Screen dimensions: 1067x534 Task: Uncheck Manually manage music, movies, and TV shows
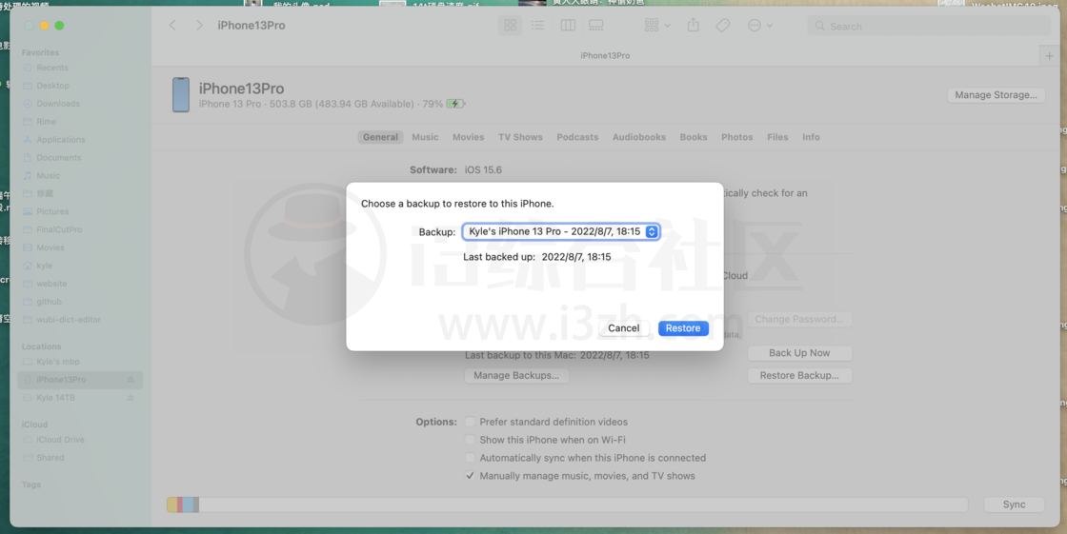coord(470,476)
